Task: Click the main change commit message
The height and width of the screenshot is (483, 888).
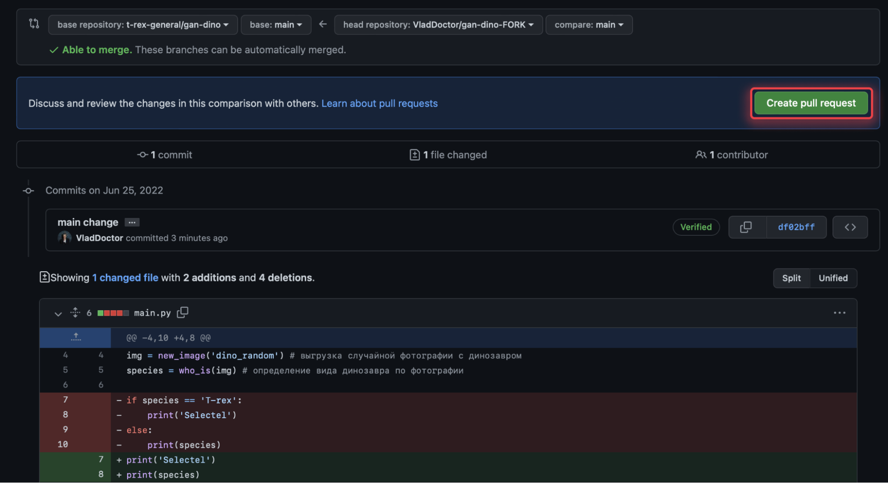Action: [x=88, y=221]
